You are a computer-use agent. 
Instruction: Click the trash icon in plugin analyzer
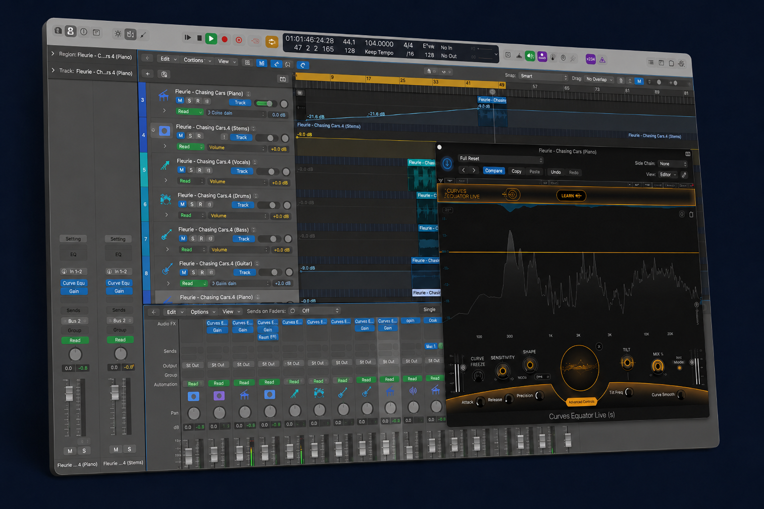[691, 215]
